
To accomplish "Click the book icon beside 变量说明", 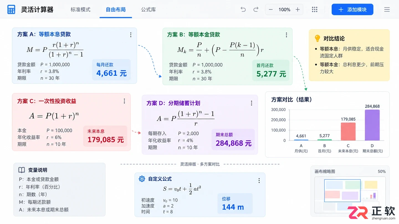I will pyautogui.click(x=22, y=170).
